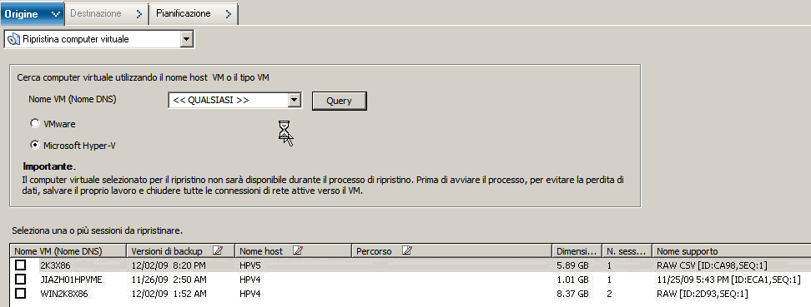This screenshot has width=811, height=307.
Task: Expand the QUALSIASI VM name dropdown arrow
Action: tap(295, 100)
